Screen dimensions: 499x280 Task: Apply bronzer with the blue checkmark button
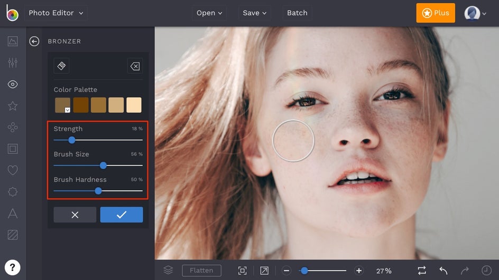(122, 215)
